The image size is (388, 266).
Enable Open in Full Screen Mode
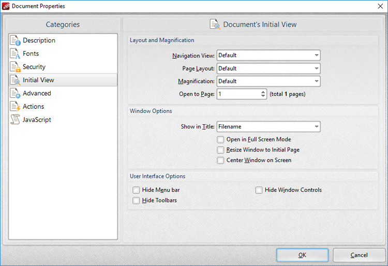[221, 140]
